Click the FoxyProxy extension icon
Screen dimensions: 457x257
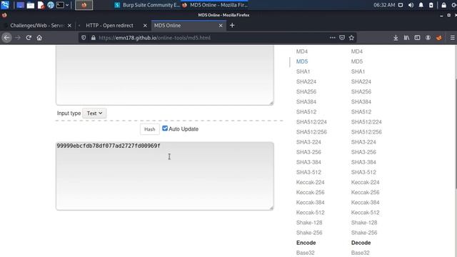(439, 38)
